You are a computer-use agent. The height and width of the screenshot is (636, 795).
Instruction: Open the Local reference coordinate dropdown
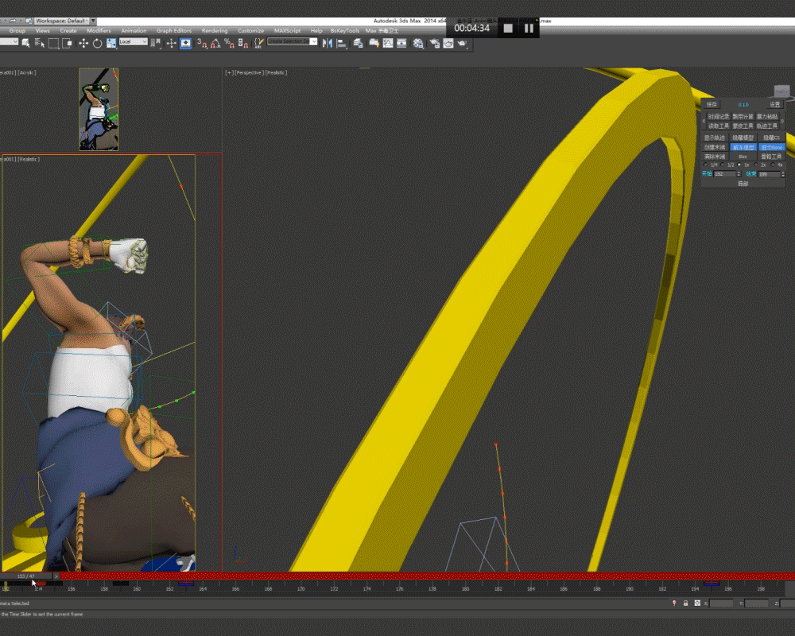tap(133, 41)
